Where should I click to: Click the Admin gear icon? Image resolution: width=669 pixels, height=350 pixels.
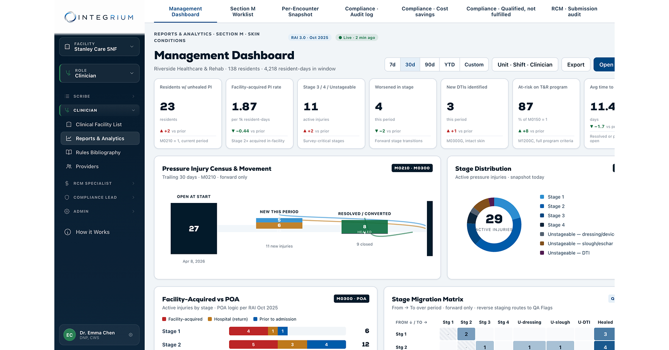pyautogui.click(x=67, y=212)
